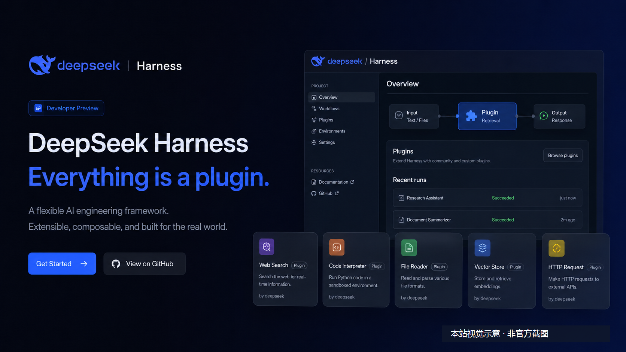Click the Developer Preview badge
626x352 pixels.
66,108
